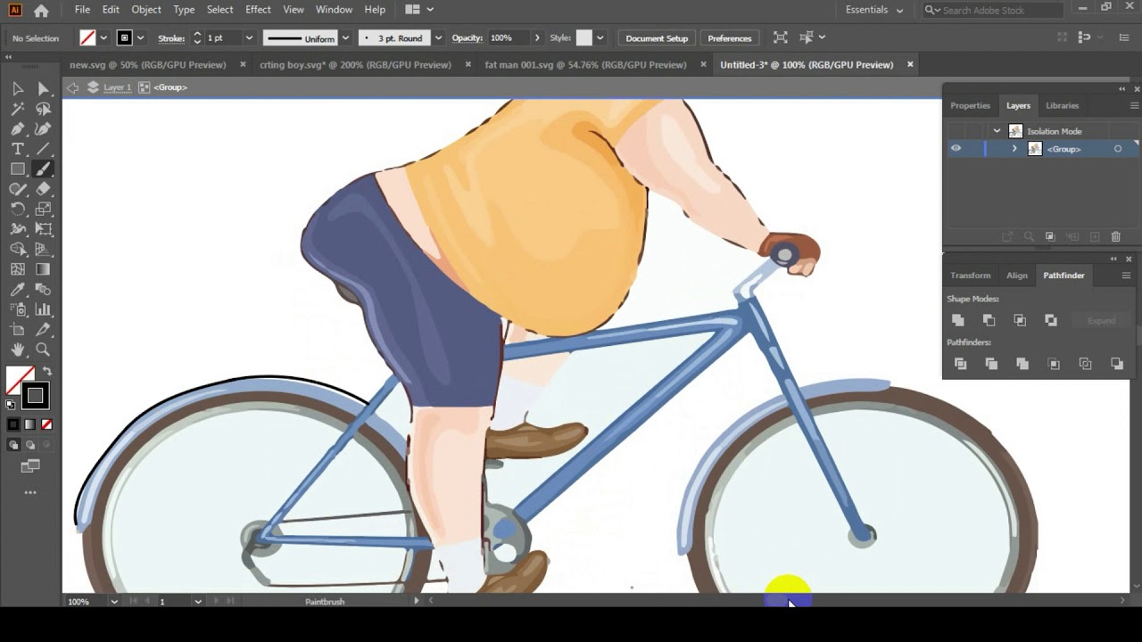This screenshot has height=642, width=1142.
Task: Open the Style dropdown
Action: coord(600,38)
